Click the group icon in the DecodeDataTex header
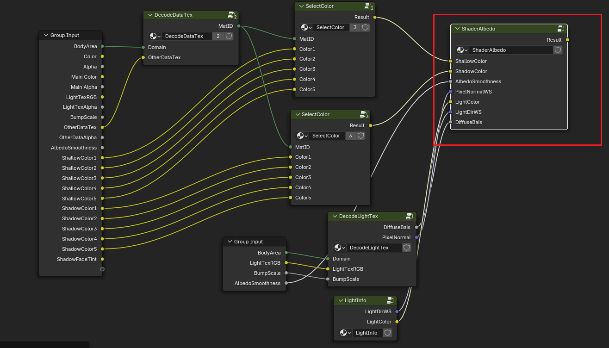This screenshot has width=609, height=348. [x=231, y=15]
